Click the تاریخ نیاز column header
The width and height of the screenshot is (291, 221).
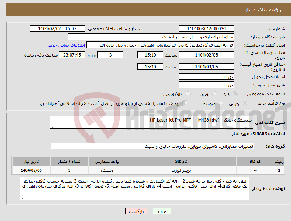pos(31,161)
